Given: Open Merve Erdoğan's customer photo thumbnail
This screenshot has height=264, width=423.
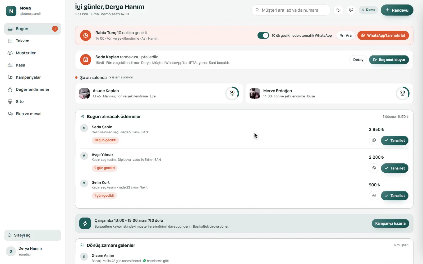Looking at the screenshot, I should point(255,93).
